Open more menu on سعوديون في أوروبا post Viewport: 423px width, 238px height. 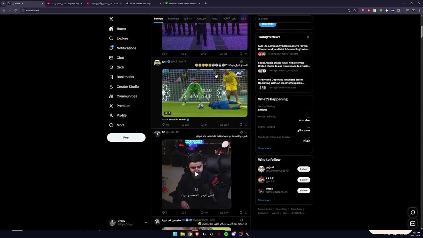point(246,220)
